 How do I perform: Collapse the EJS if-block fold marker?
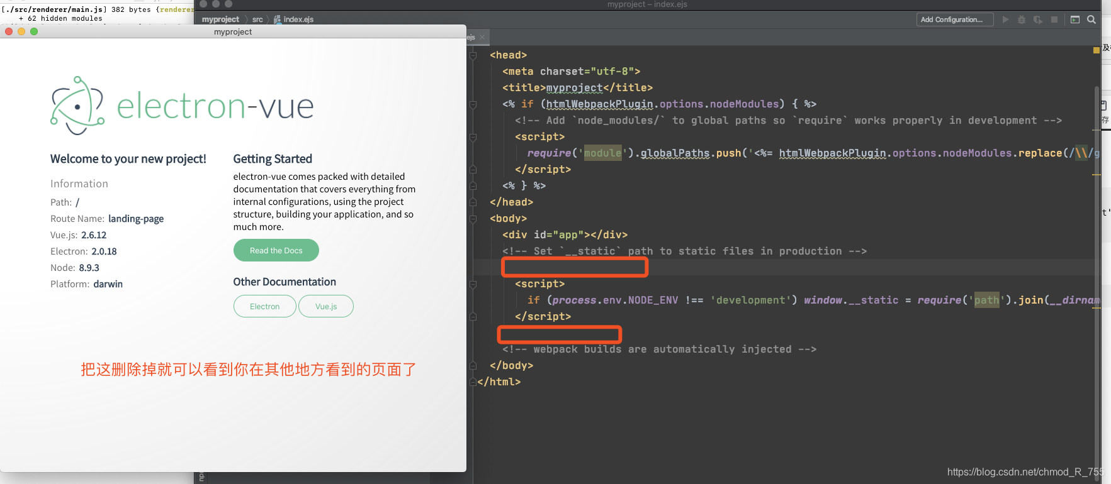click(473, 104)
